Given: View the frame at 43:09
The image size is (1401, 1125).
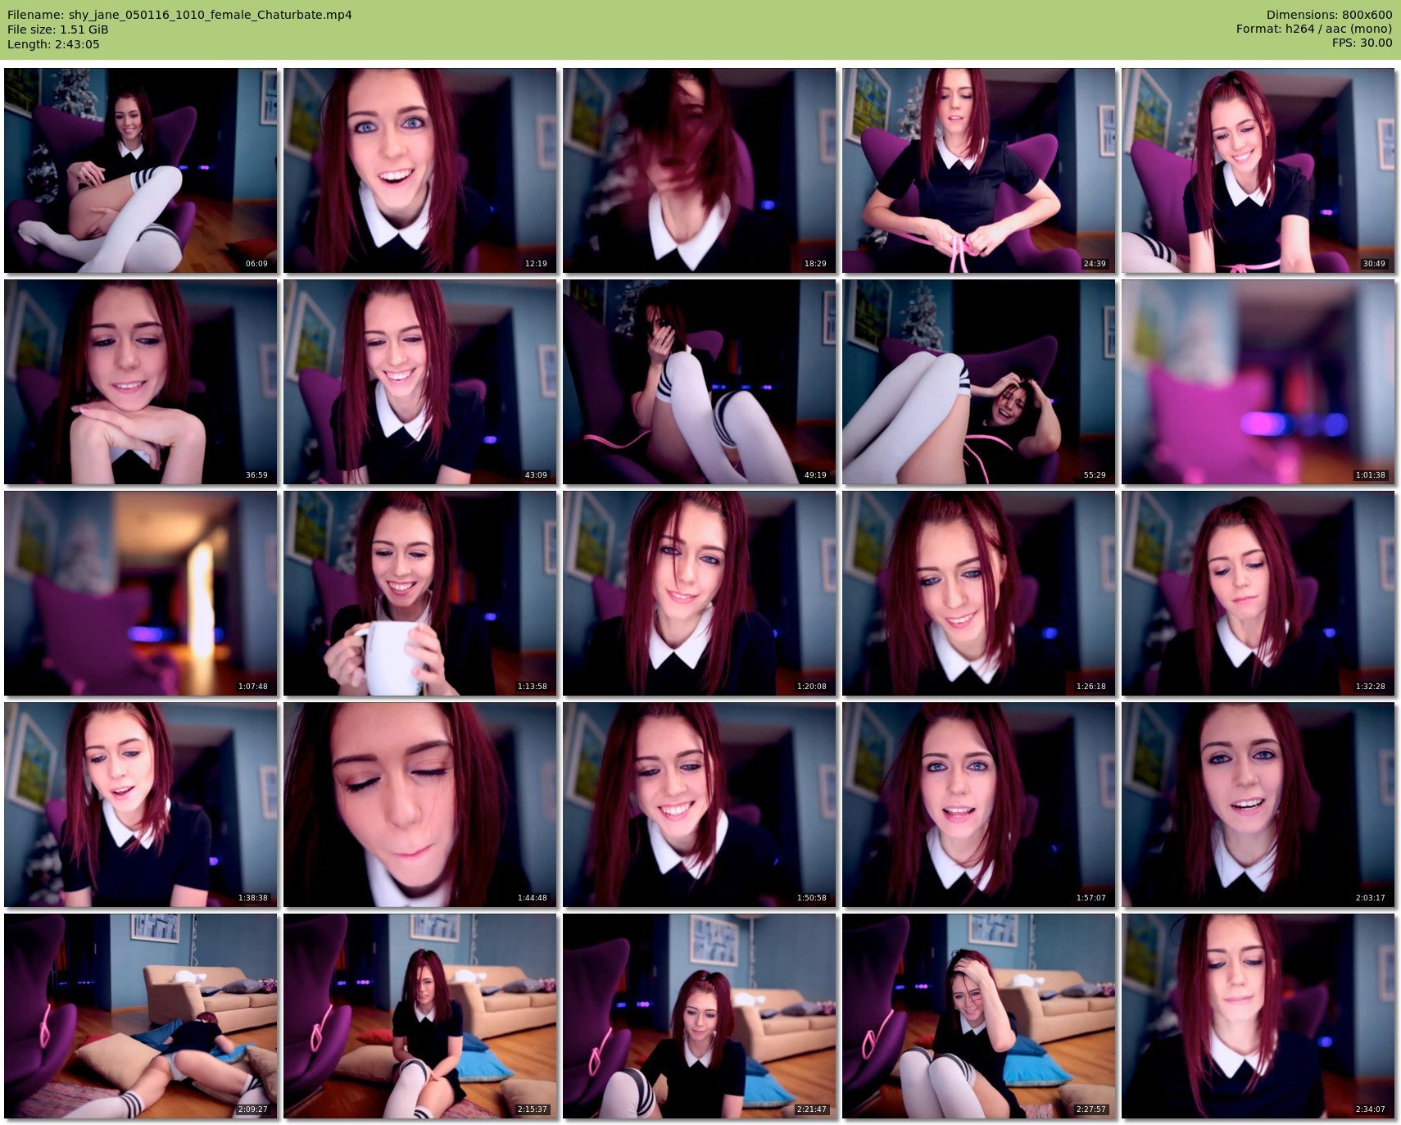Looking at the screenshot, I should pyautogui.click(x=420, y=382).
